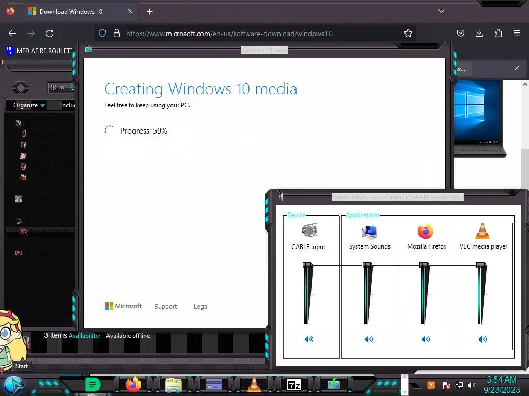Image resolution: width=529 pixels, height=396 pixels.
Task: Click webpage scrollbar up arrow
Action: [525, 84]
